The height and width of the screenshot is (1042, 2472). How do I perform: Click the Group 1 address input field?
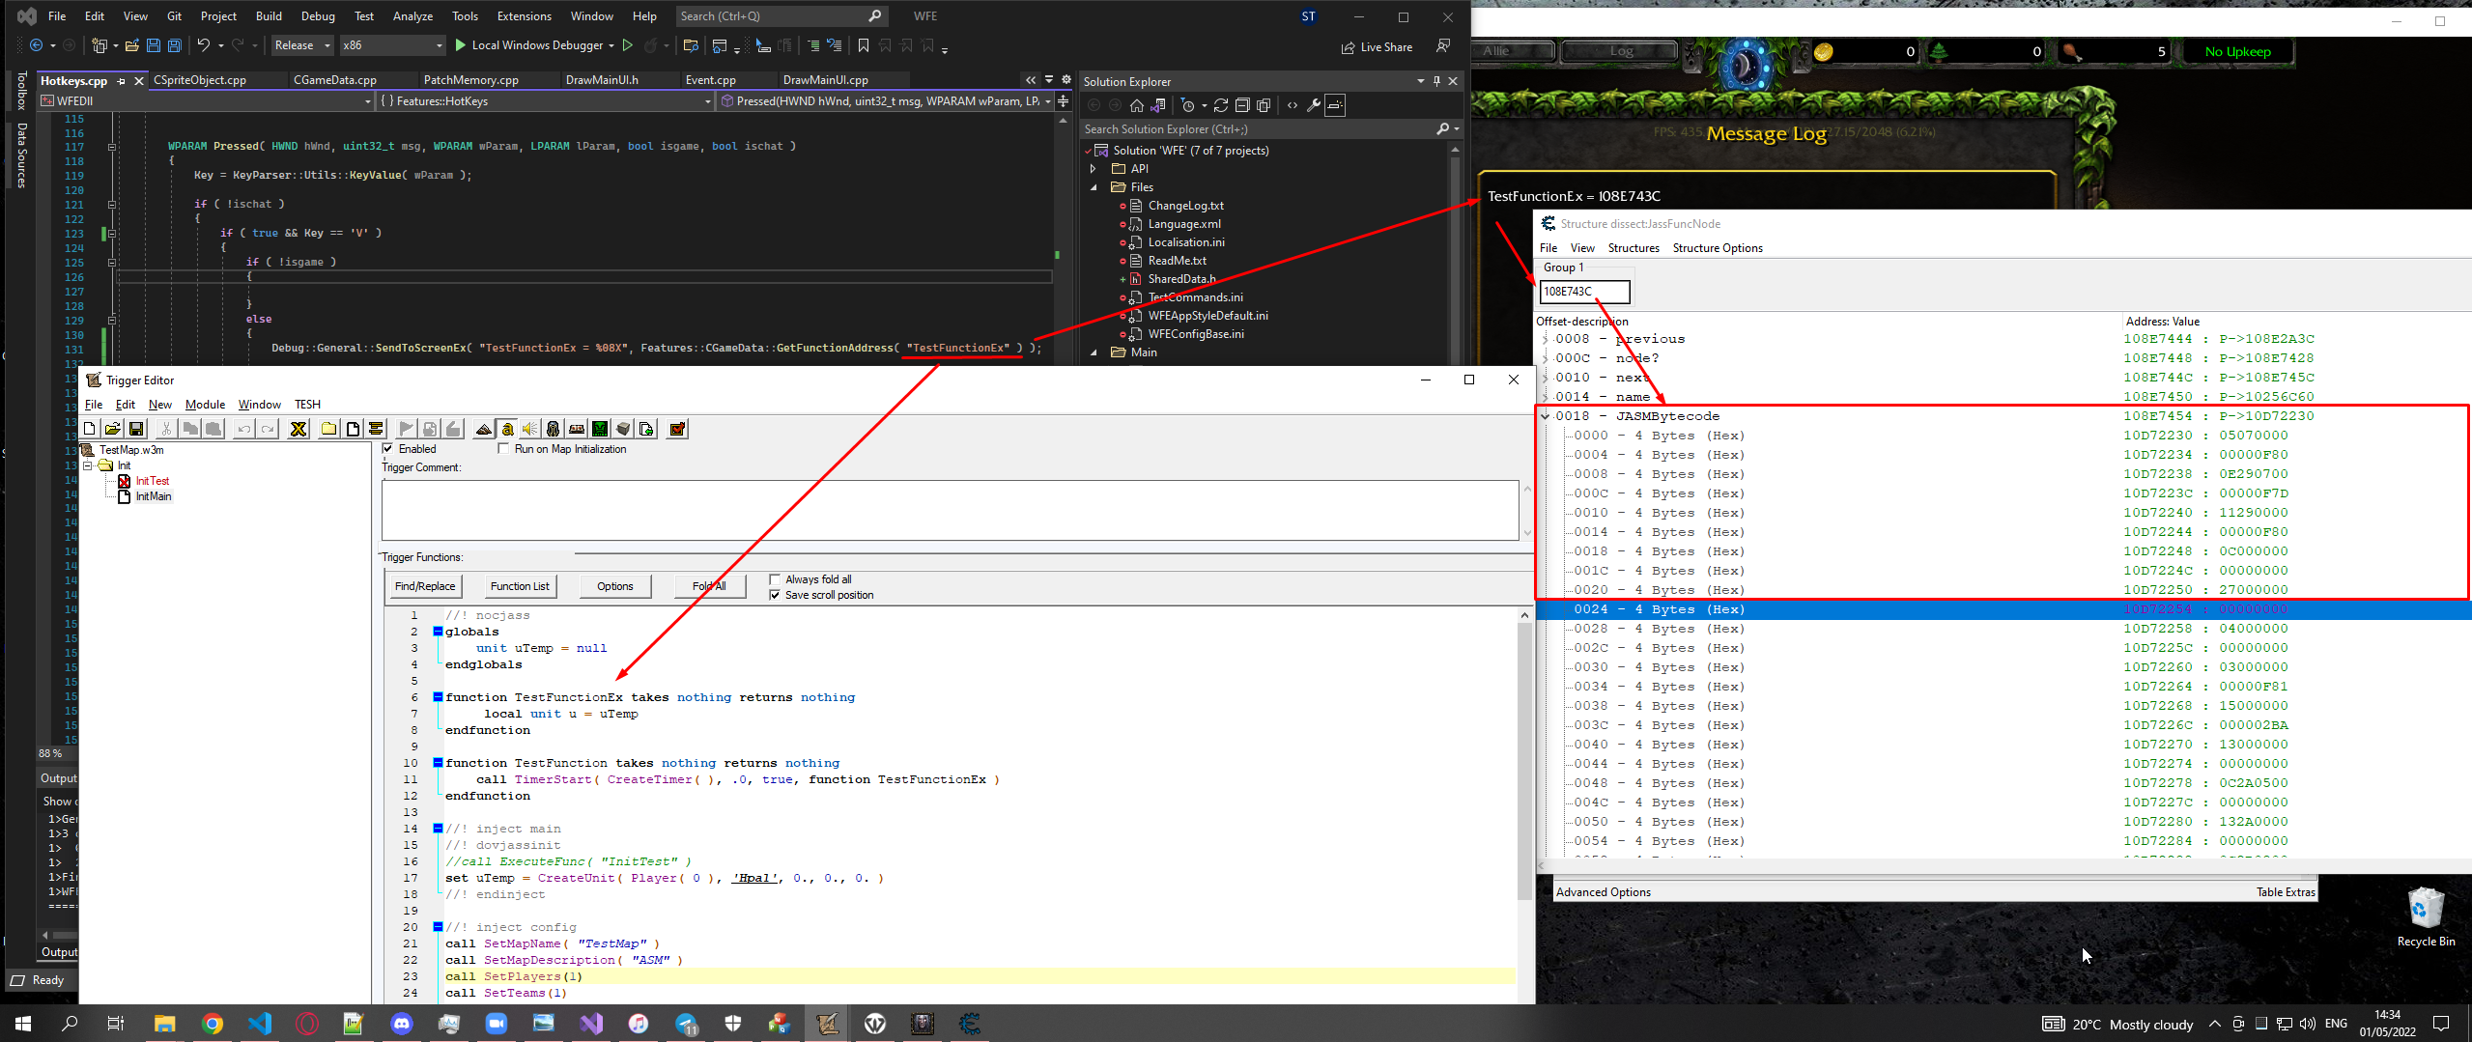tap(1584, 292)
